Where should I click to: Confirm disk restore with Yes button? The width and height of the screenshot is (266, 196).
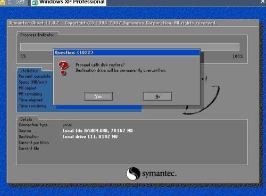tap(98, 96)
